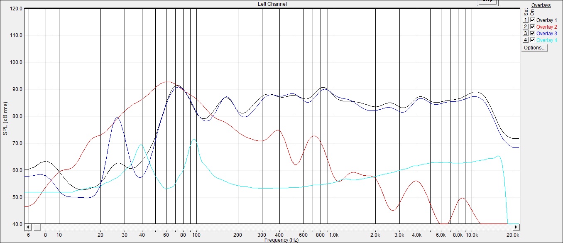Click the partially visible Stop button at top
This screenshot has width=563, height=243.
488,2
